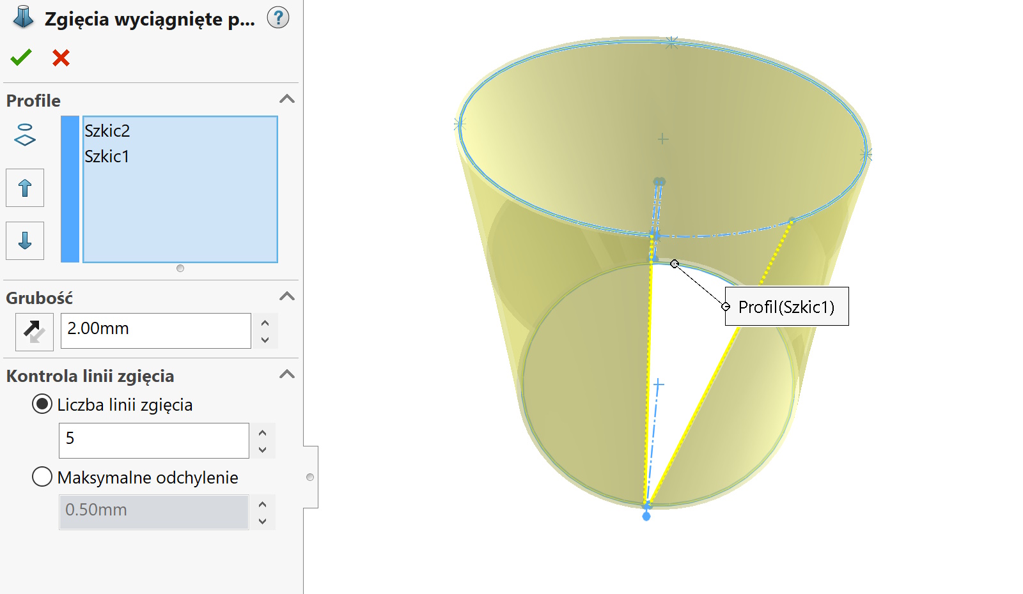
Task: Increment the number of bend lines
Action: pos(263,432)
